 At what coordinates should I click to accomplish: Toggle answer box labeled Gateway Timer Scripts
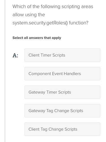click(62, 92)
